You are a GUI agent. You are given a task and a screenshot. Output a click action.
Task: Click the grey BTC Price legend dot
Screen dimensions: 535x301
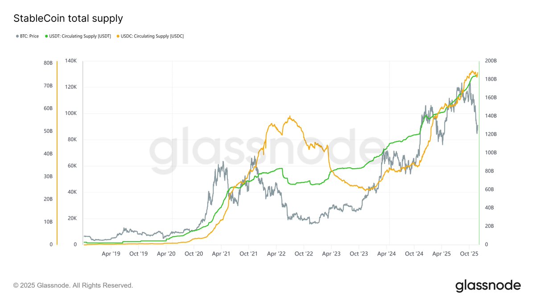(16, 36)
